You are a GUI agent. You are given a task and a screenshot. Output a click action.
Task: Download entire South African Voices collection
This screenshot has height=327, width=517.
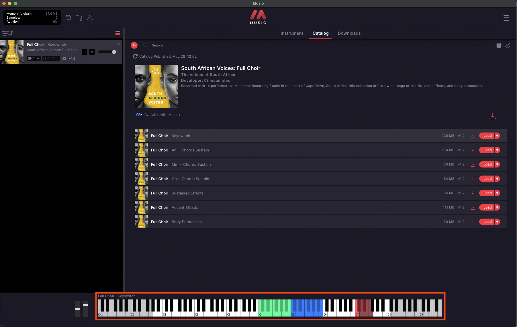(493, 116)
